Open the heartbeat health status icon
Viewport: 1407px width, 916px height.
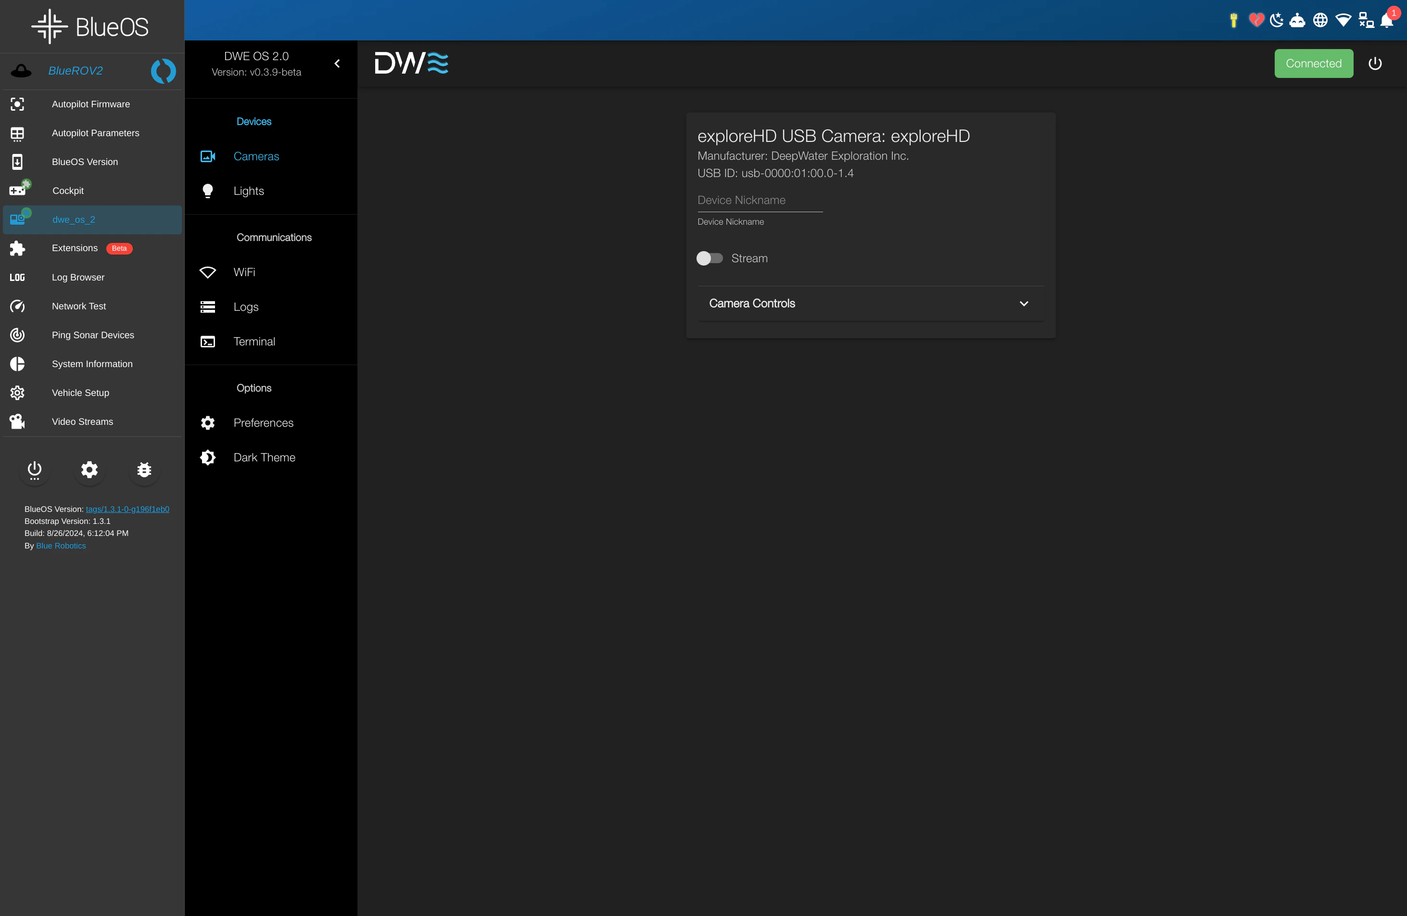coord(1256,21)
